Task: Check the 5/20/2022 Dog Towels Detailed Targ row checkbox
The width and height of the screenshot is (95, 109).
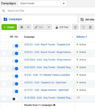Action: (4, 69)
